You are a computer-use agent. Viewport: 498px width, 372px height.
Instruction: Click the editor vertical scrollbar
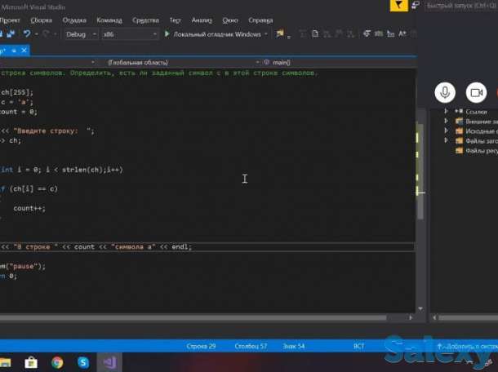tap(420, 163)
